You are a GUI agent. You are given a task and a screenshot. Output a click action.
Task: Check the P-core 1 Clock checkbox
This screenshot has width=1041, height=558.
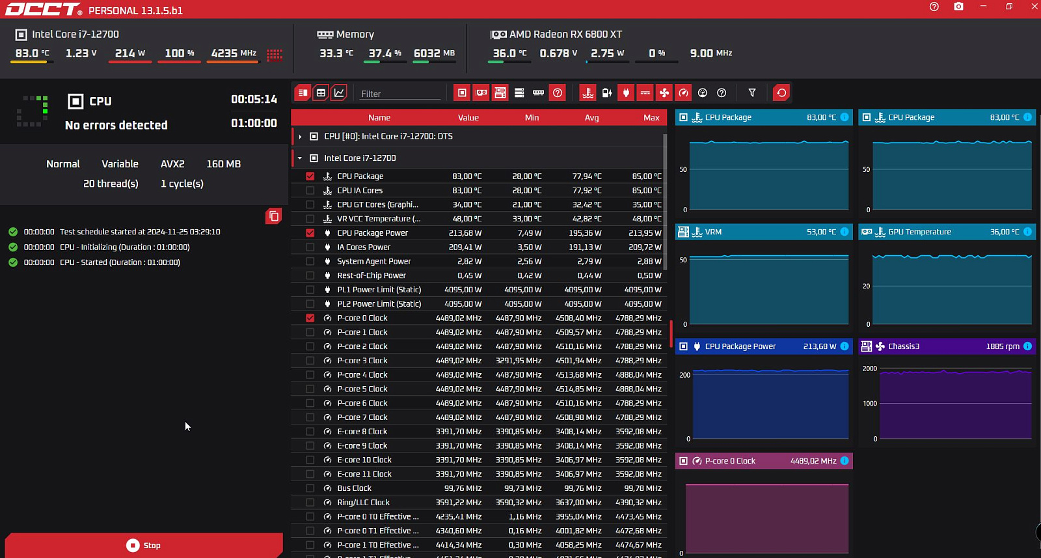coord(310,333)
